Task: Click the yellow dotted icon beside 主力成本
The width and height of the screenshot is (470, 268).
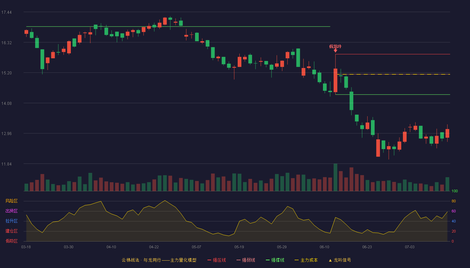Action: point(296,260)
